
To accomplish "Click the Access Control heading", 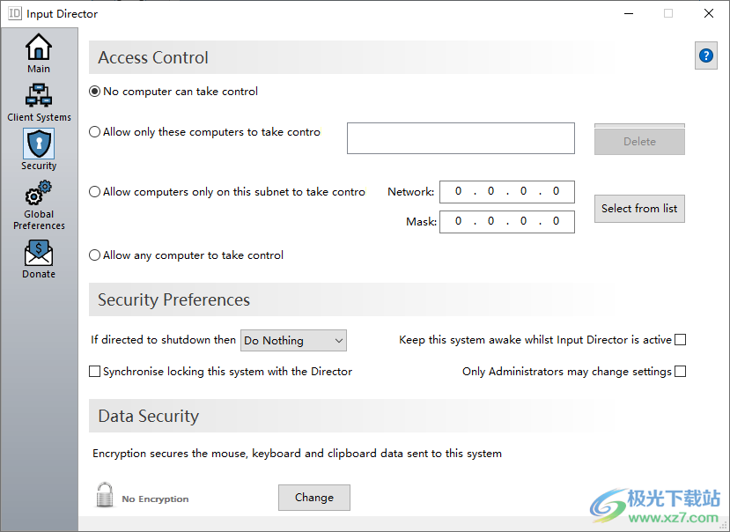I will (152, 58).
